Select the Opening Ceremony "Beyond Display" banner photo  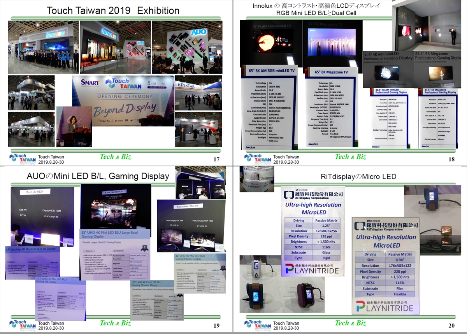click(123, 101)
